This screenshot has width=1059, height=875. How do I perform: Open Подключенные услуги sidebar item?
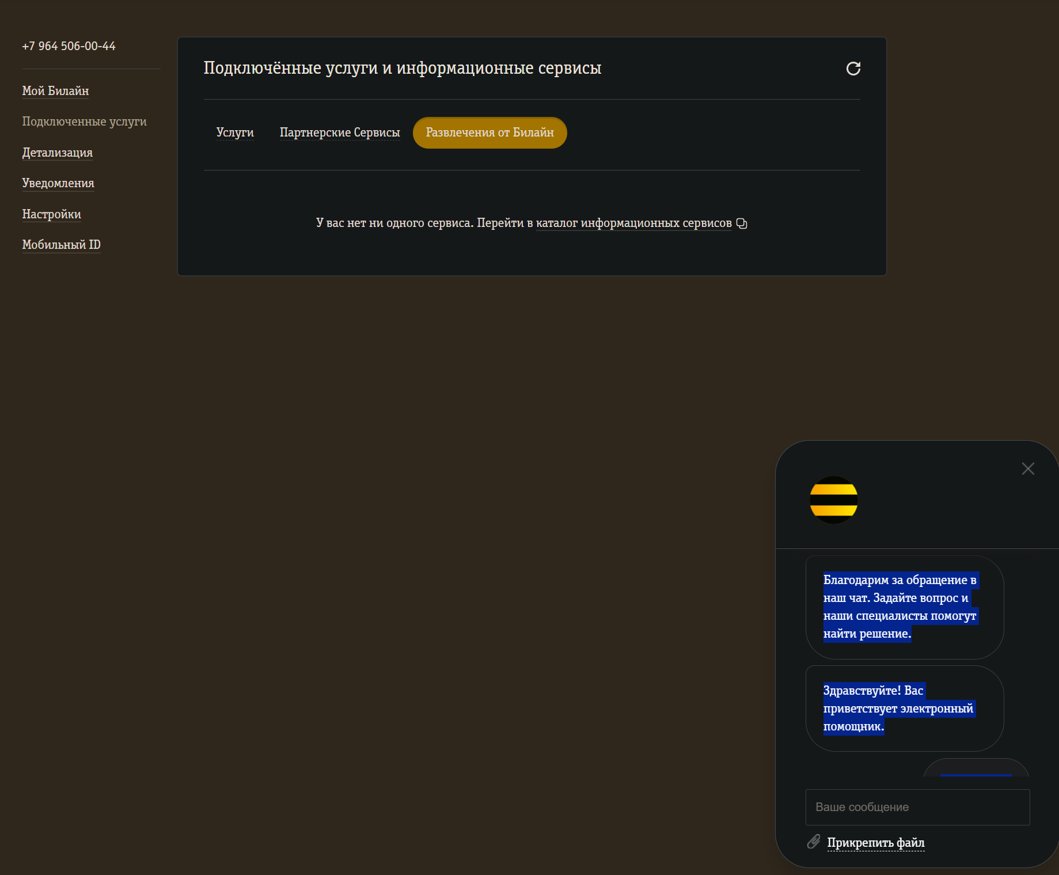click(84, 122)
